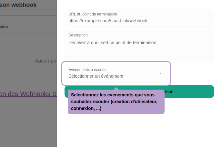Click the Sélectionner un événement placeholder

[96, 76]
